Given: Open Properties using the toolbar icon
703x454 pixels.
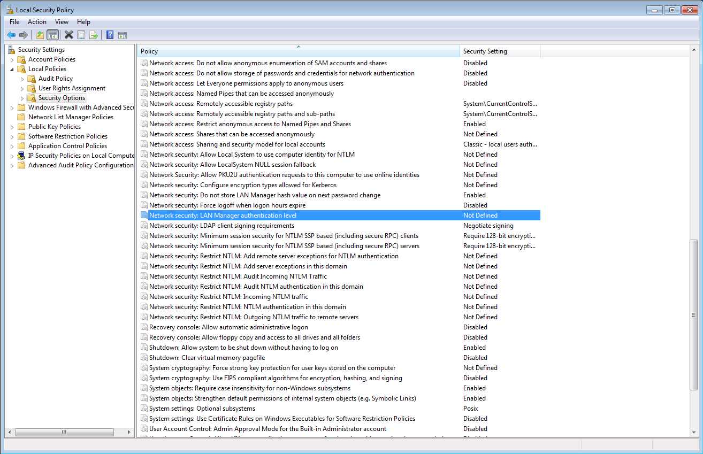Looking at the screenshot, I should (x=81, y=34).
